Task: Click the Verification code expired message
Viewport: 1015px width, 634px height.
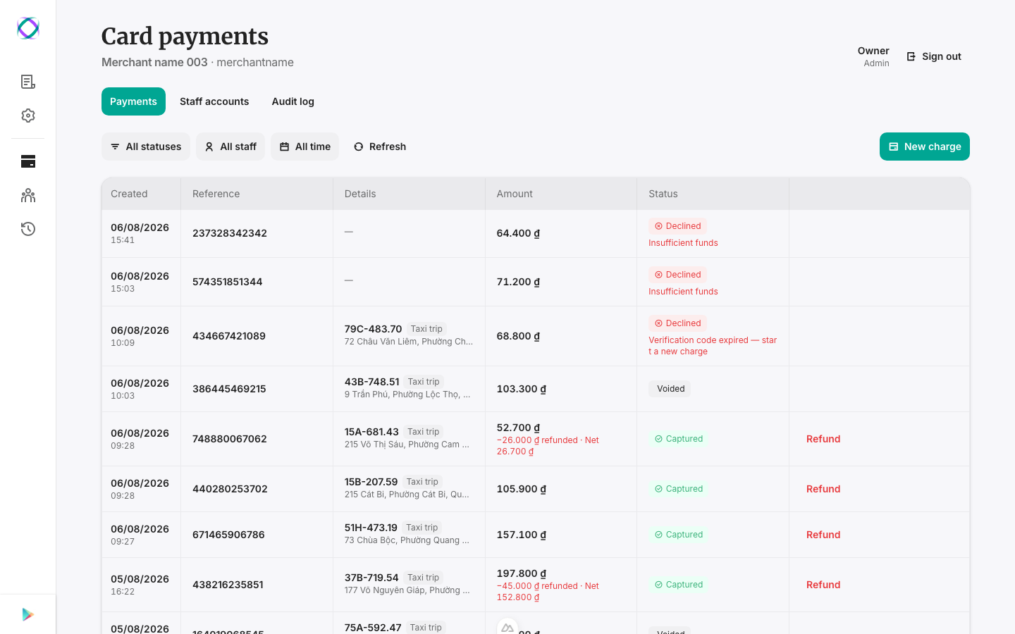Action: click(x=713, y=346)
